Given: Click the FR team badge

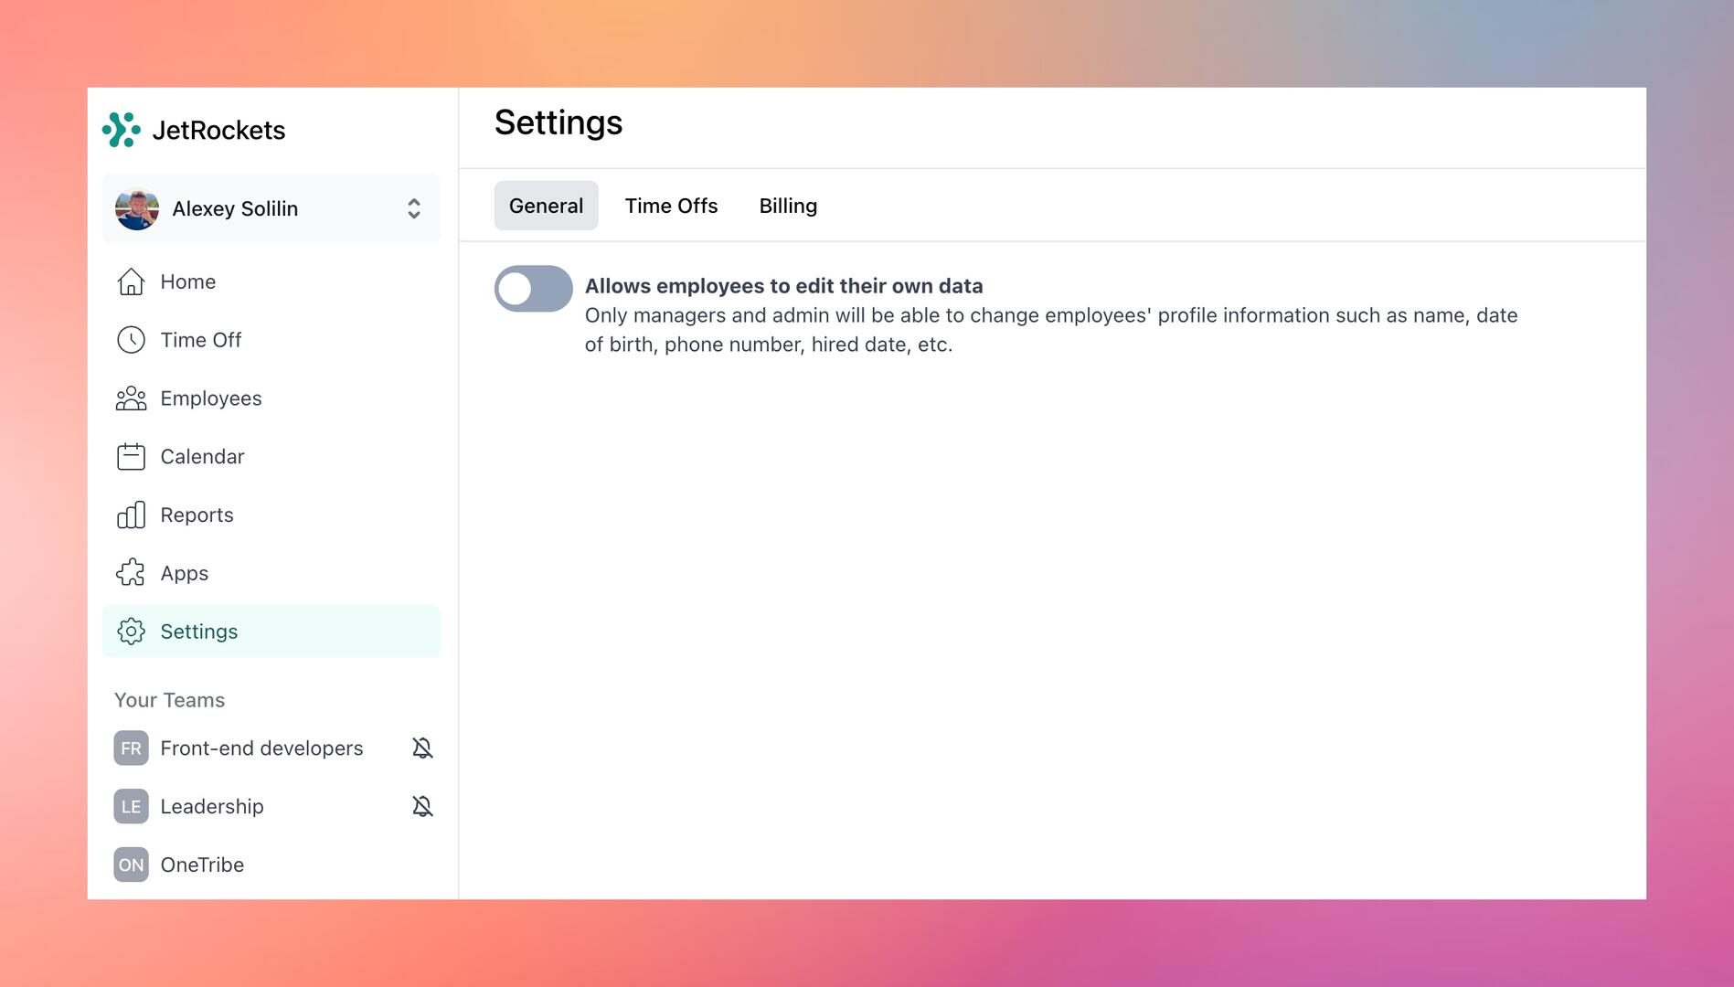Looking at the screenshot, I should (131, 748).
